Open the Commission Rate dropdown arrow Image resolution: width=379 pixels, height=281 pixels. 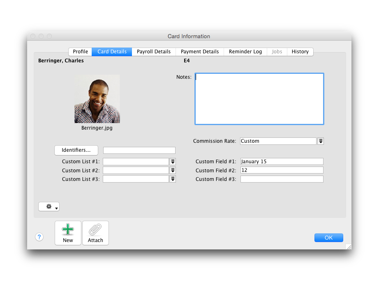[321, 141]
